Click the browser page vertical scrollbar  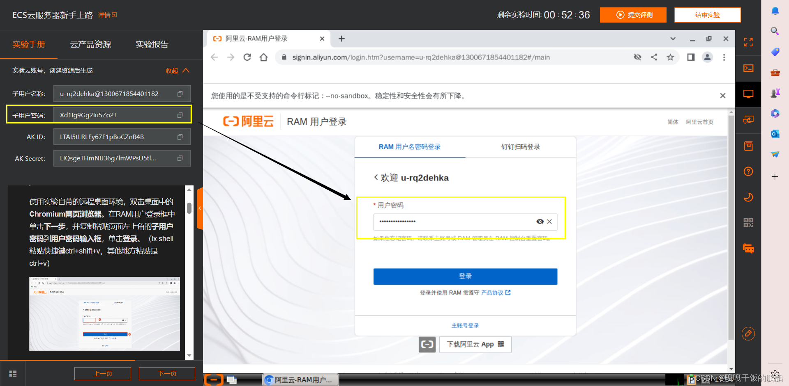(x=731, y=228)
